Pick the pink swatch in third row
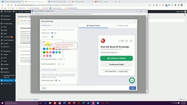Image resolution: width=187 pixels, height=105 pixels. pos(47,56)
